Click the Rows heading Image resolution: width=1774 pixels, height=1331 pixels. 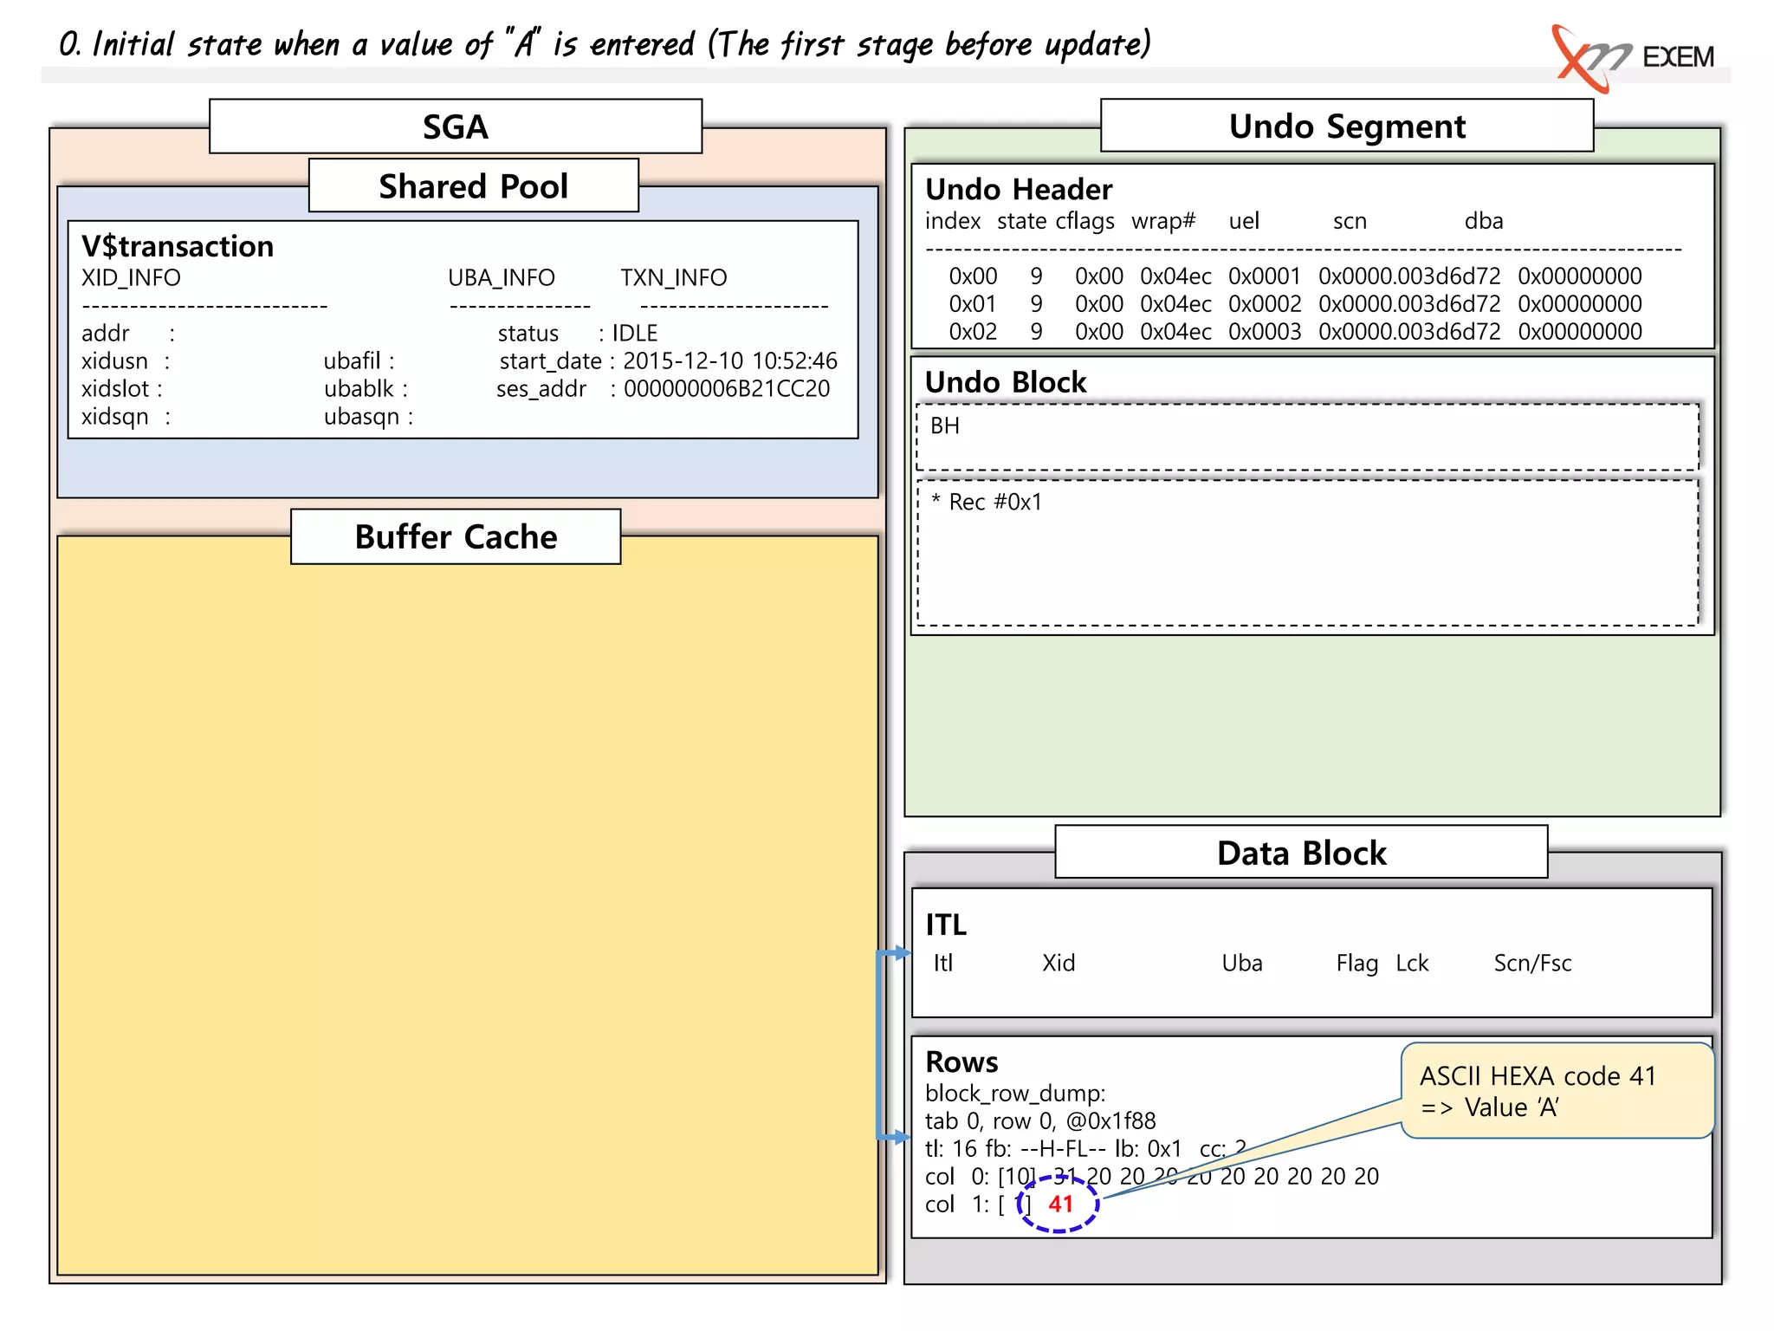point(961,1062)
